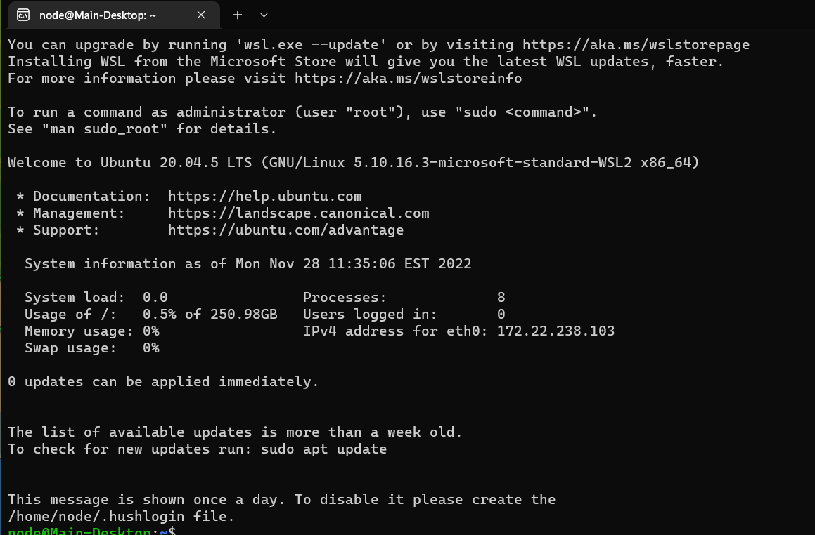Open the https://ubuntu.com/advantage support link

tap(286, 230)
